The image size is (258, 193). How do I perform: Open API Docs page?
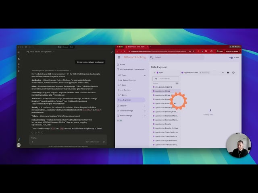pos(123,95)
